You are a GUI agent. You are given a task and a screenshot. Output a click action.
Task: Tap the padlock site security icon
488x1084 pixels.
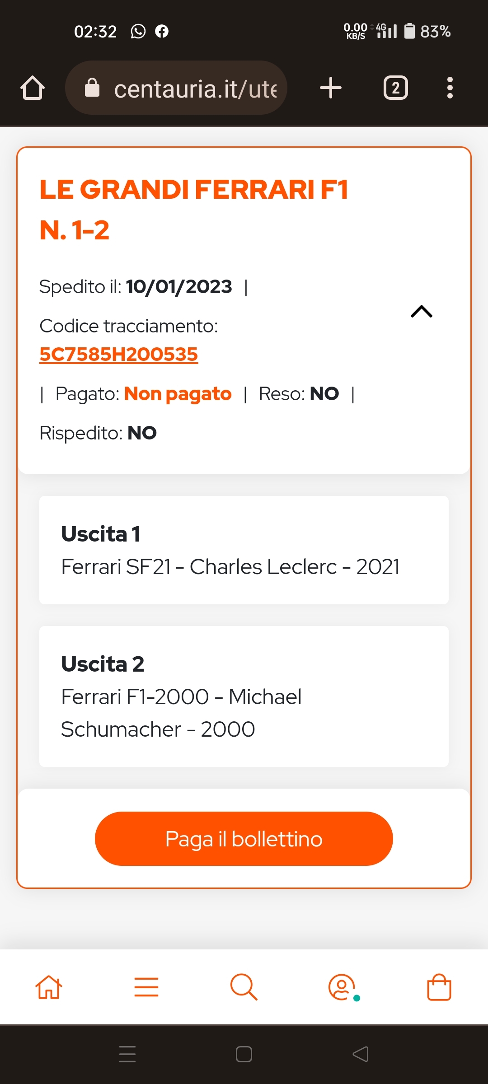click(x=92, y=88)
